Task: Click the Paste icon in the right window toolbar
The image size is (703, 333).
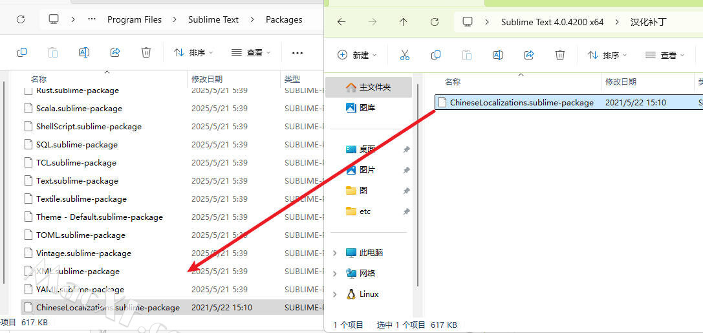Action: tap(467, 55)
